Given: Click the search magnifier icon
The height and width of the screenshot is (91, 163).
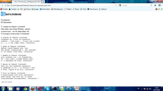Looking at the screenshot, I should 151,5.
